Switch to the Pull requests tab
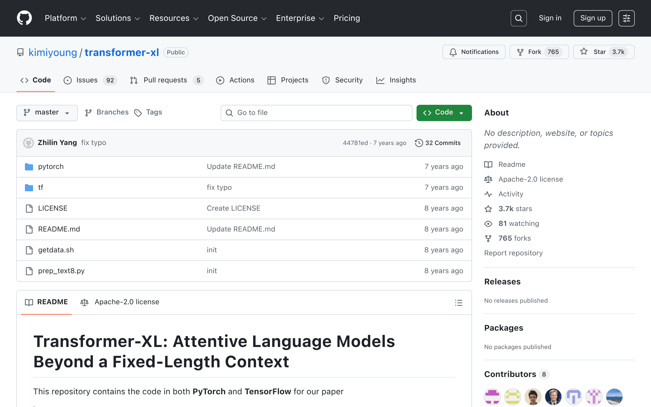 pyautogui.click(x=167, y=80)
